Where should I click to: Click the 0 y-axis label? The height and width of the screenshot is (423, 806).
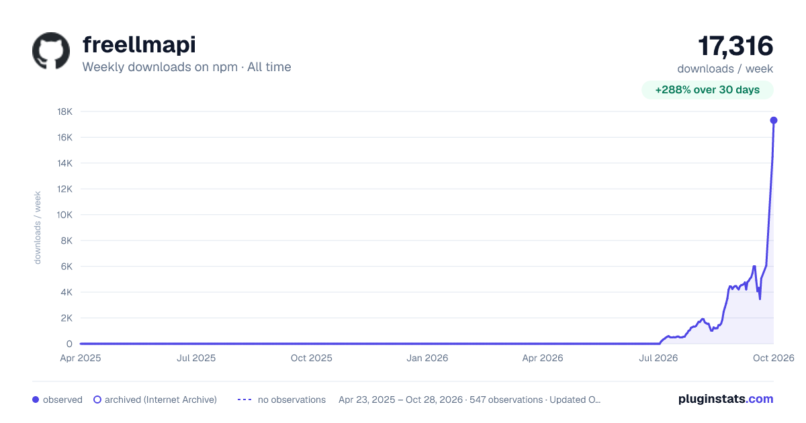(x=69, y=344)
